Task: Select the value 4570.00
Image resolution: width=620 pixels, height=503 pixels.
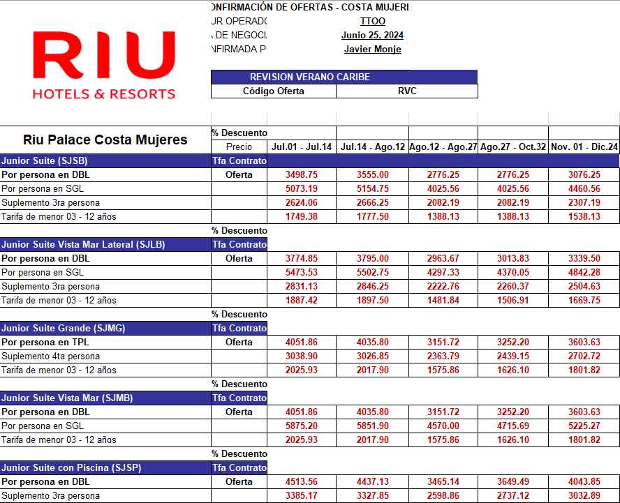Action: click(x=443, y=426)
